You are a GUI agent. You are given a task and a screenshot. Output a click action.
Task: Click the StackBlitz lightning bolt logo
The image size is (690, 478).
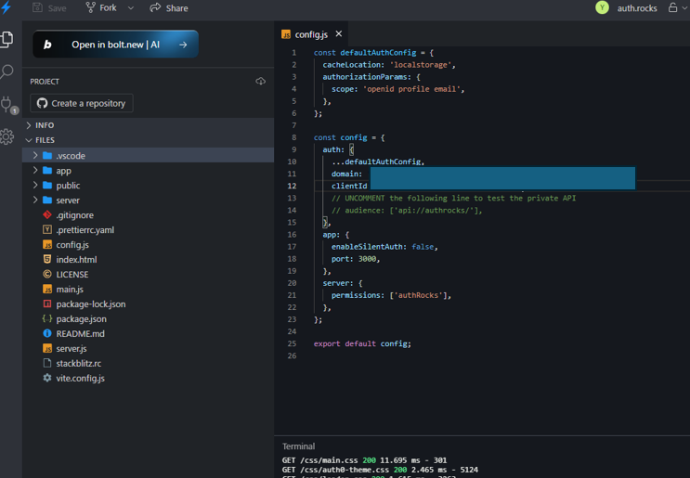click(x=7, y=7)
